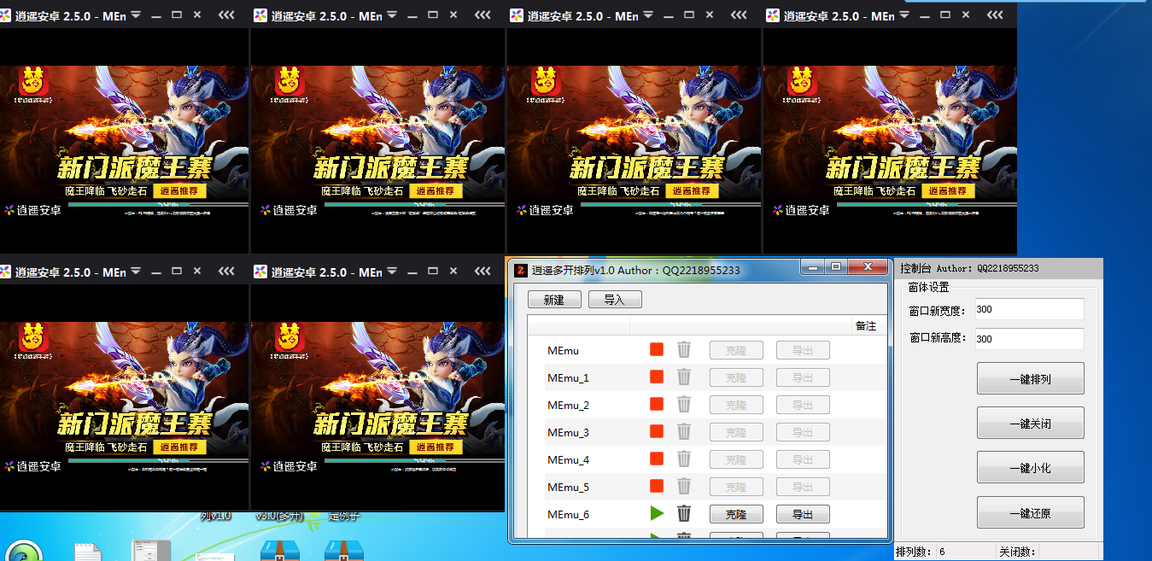This screenshot has width=1152, height=561.
Task: Select the MEmu_1 list row name
Action: [568, 377]
